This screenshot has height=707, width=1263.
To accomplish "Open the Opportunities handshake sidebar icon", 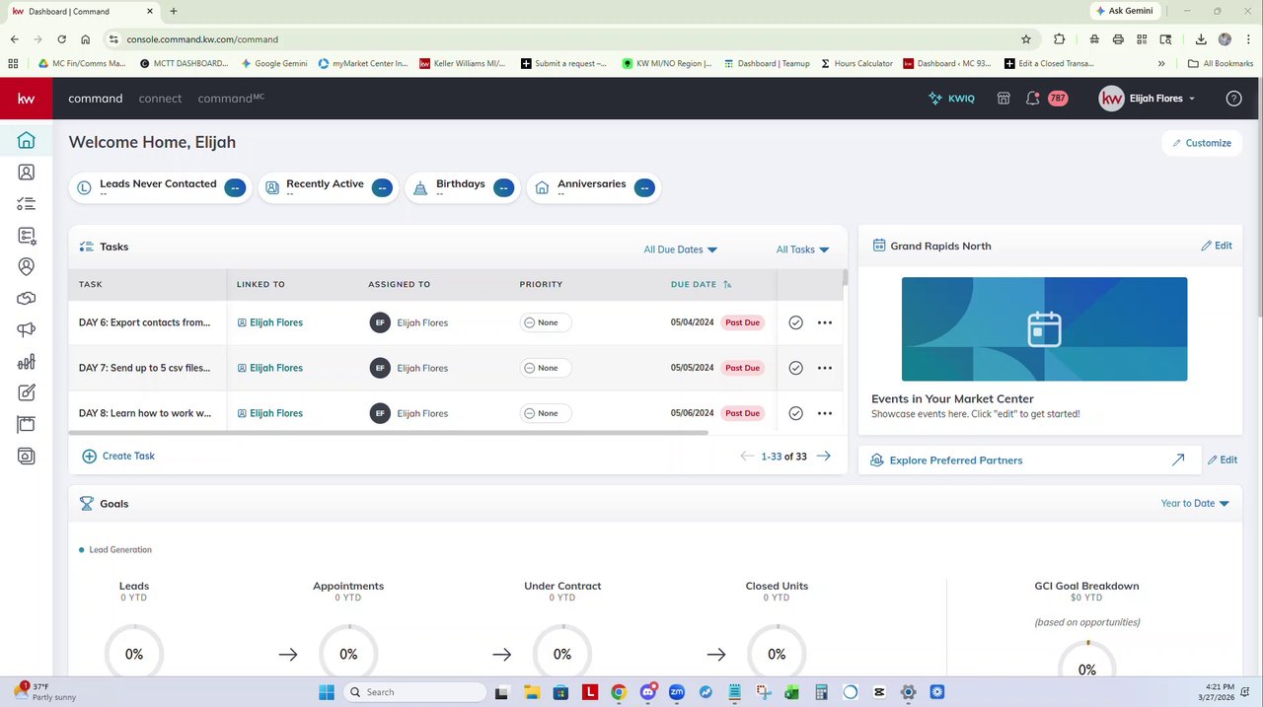I will point(27,299).
